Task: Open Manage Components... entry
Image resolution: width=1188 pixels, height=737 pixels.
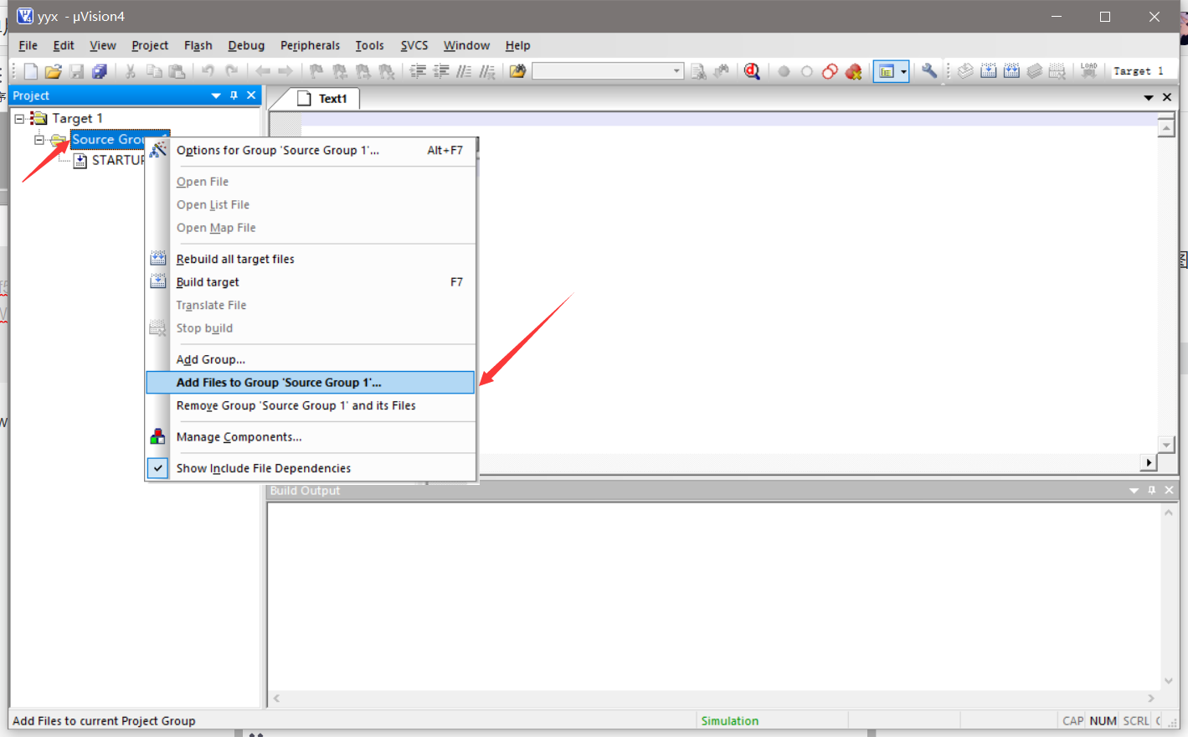Action: tap(310, 437)
